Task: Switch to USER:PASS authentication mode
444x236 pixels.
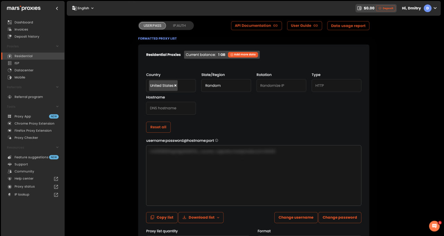Action: tap(152, 26)
